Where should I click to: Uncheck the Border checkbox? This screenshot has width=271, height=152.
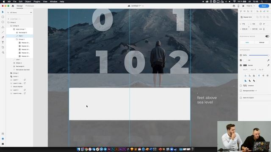point(241,65)
